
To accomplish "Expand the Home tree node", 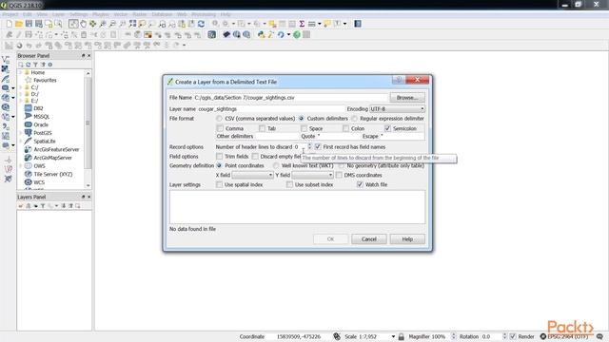I will (21, 72).
